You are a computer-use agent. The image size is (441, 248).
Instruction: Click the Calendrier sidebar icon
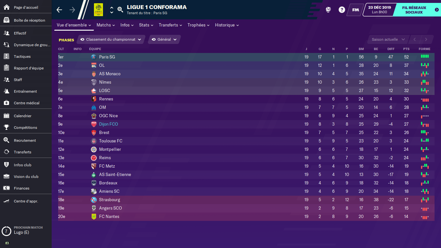click(x=6, y=116)
